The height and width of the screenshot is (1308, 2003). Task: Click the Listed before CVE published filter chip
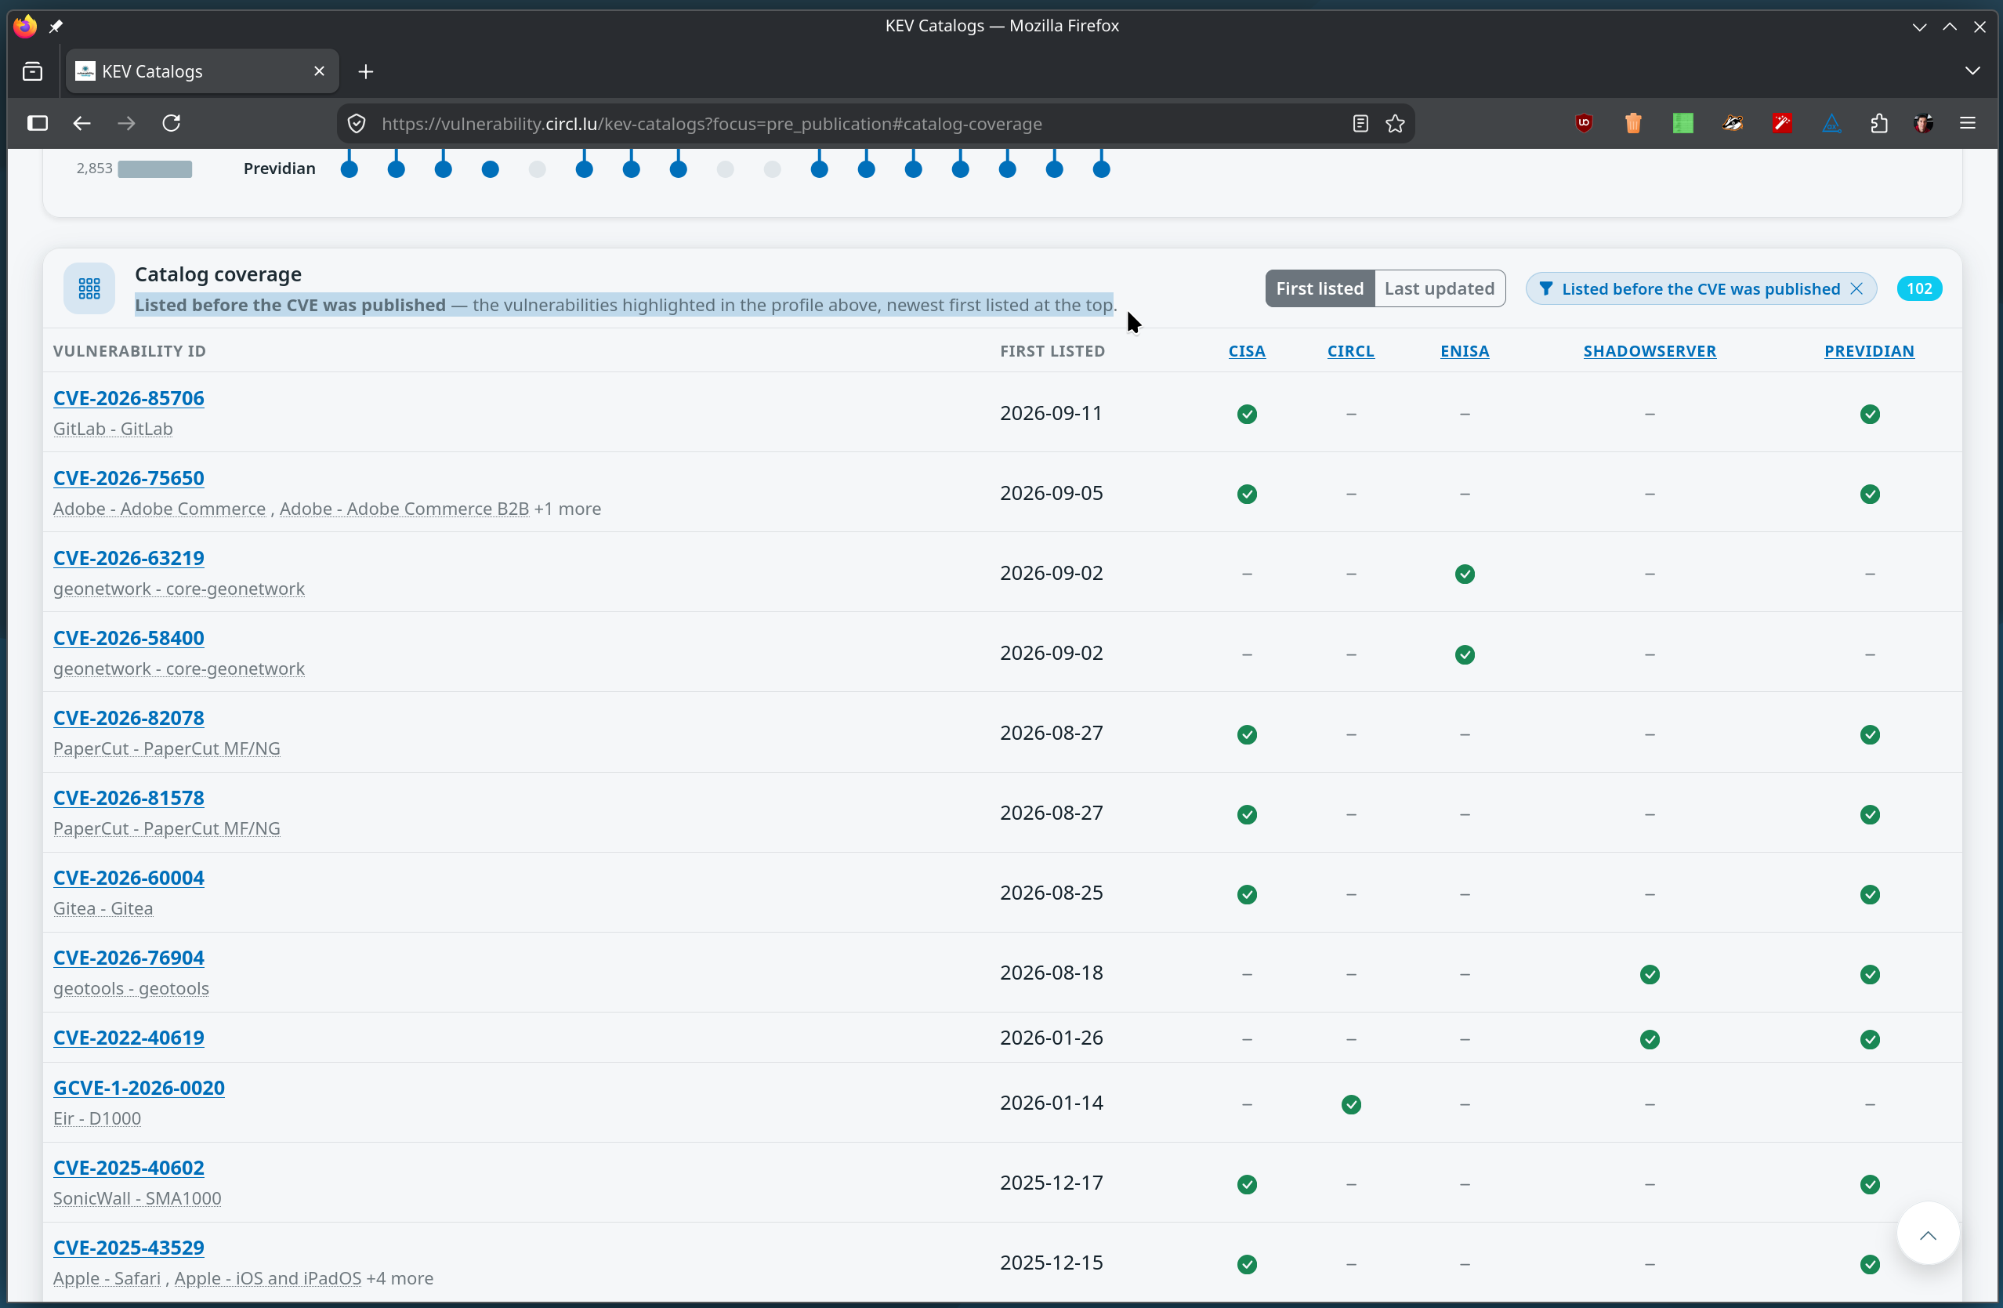pyautogui.click(x=1701, y=288)
